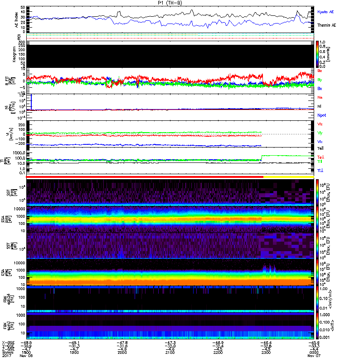Click the red segment of the region bar

point(145,177)
